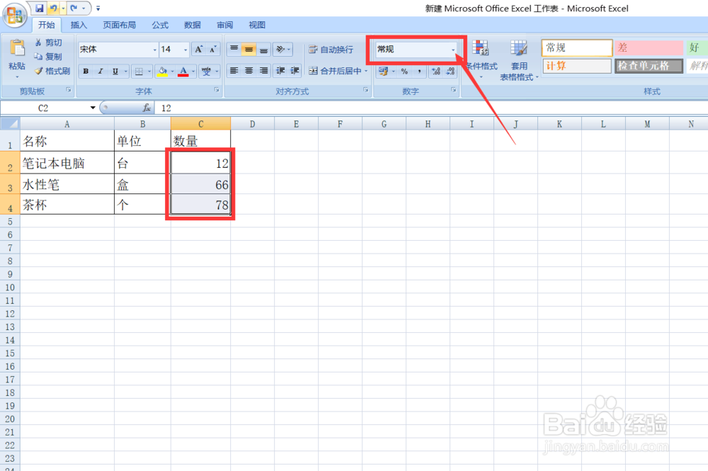Copy selection with 复制
Image resolution: width=708 pixels, height=471 pixels.
tap(48, 57)
